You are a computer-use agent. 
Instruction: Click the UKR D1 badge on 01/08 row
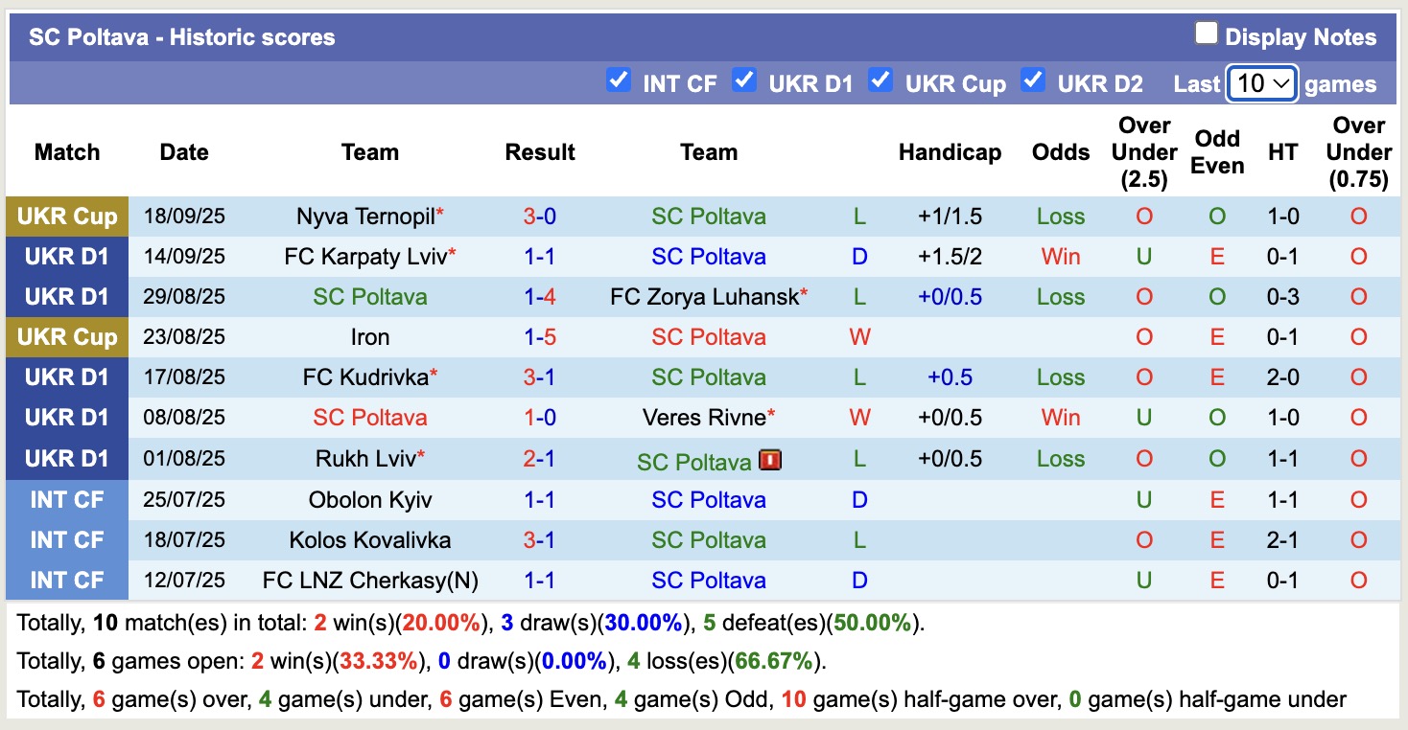(66, 457)
